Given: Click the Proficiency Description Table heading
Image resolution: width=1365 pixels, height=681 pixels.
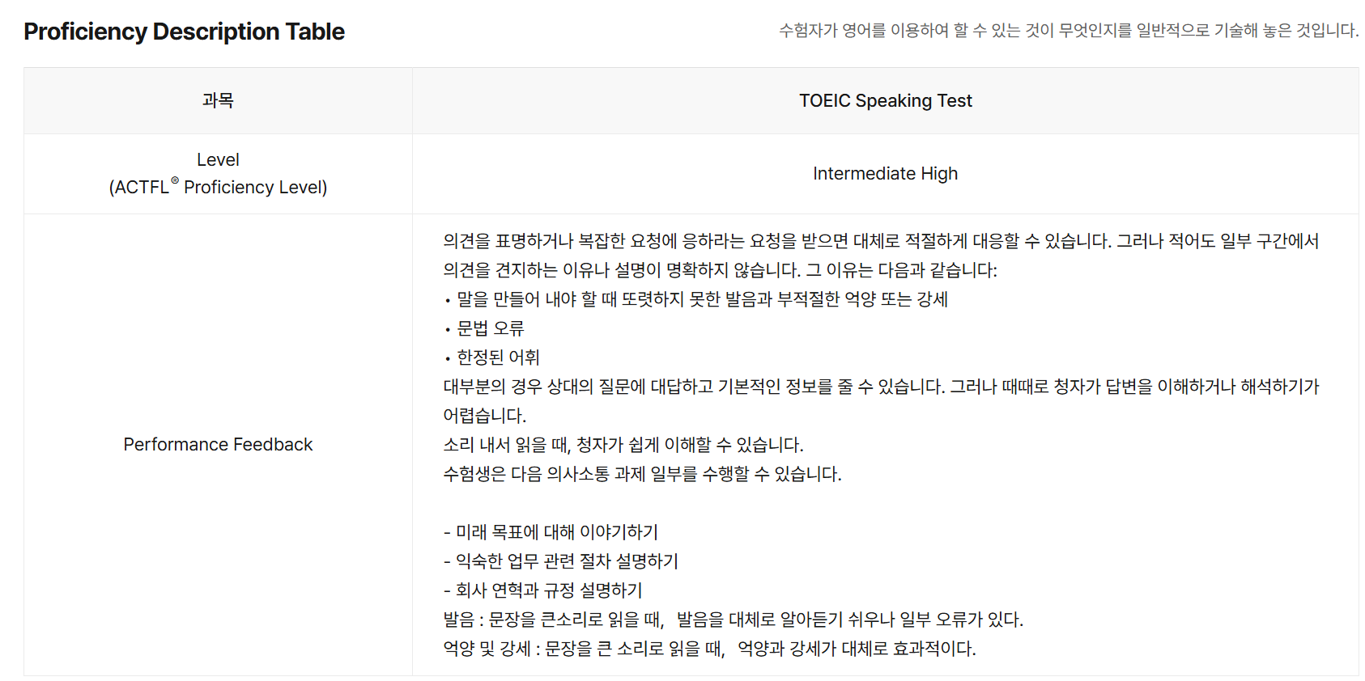Looking at the screenshot, I should click(184, 32).
